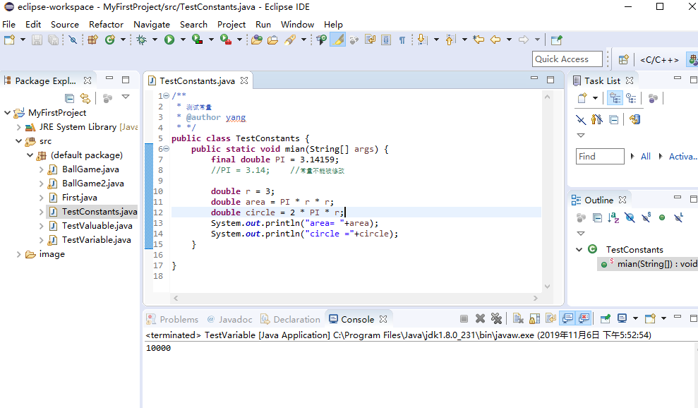Start debugging with the bug icon

[x=142, y=40]
